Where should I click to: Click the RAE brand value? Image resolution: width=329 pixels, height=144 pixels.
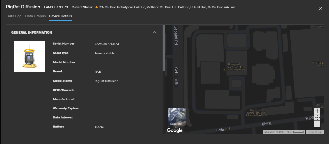click(x=98, y=72)
